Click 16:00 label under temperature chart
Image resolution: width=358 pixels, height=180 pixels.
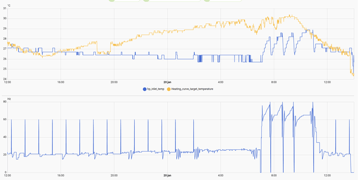(x=61, y=82)
